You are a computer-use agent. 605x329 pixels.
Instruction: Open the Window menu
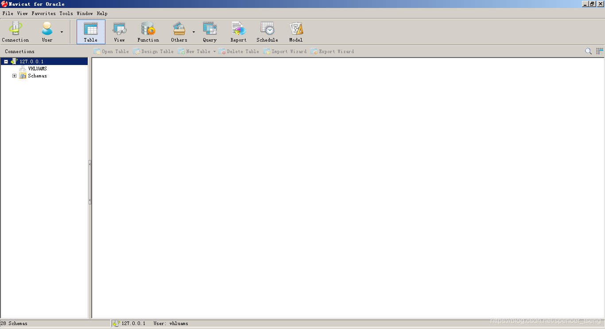pyautogui.click(x=85, y=13)
